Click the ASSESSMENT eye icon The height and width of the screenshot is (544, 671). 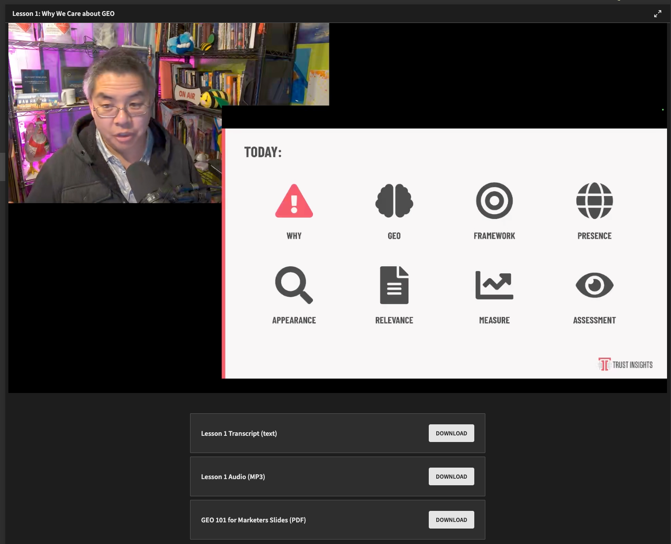pos(594,285)
